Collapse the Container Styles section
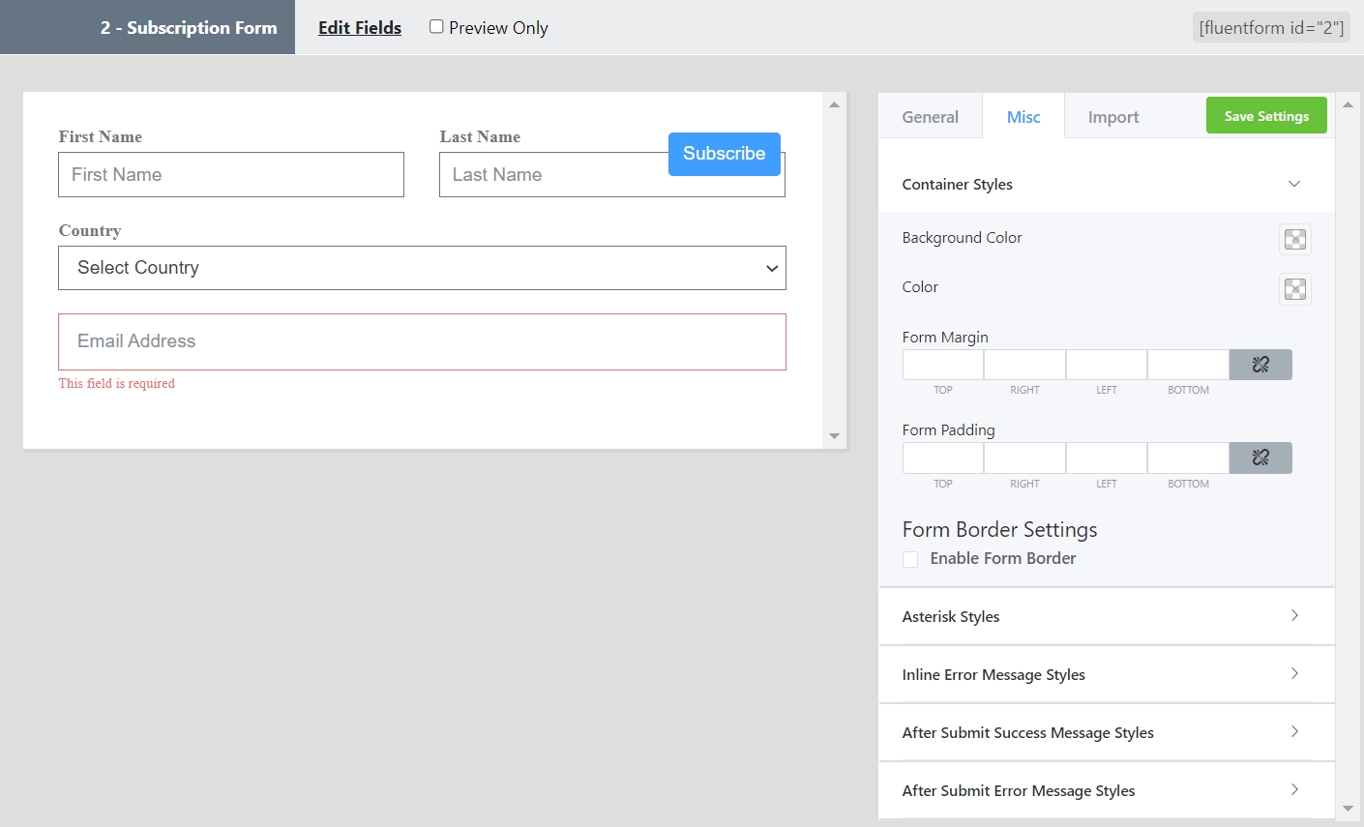This screenshot has height=827, width=1364. pyautogui.click(x=1106, y=184)
